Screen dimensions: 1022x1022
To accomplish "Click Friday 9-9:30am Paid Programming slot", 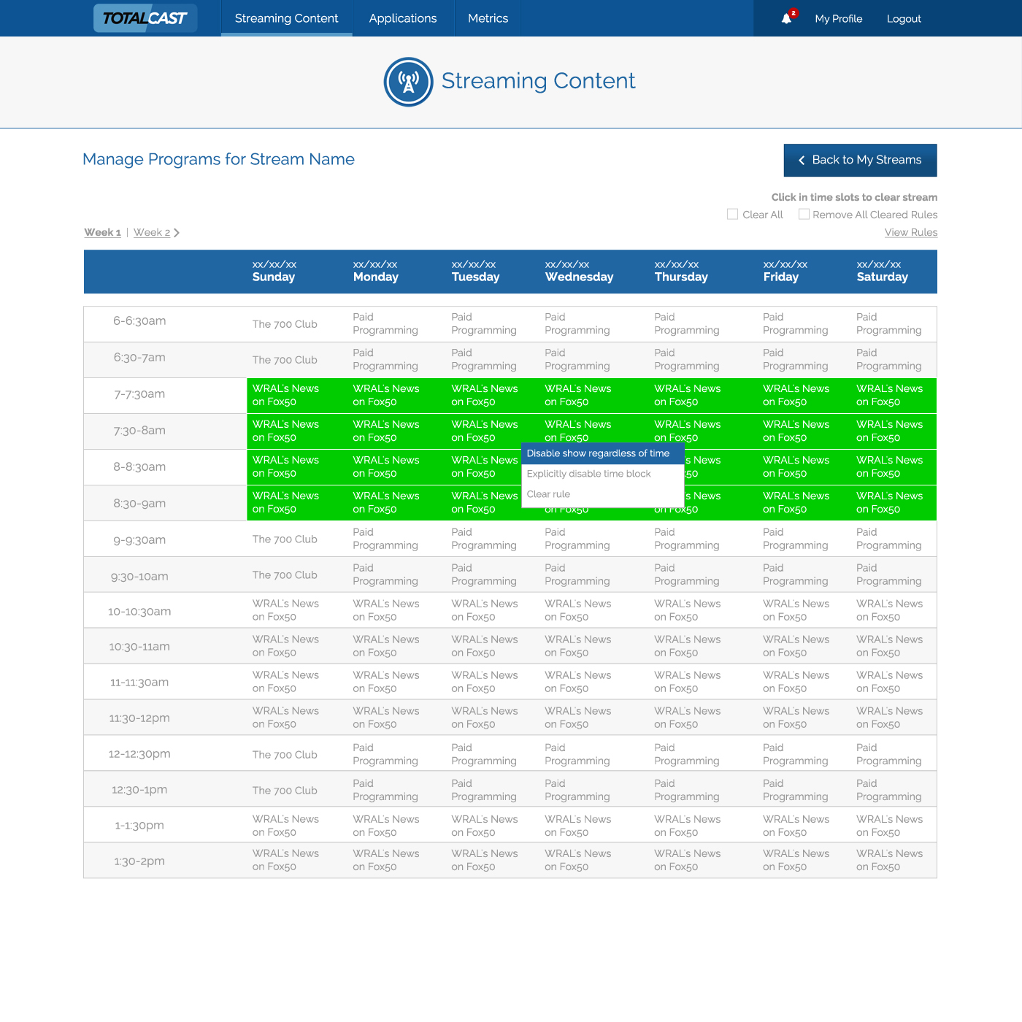I will [796, 539].
